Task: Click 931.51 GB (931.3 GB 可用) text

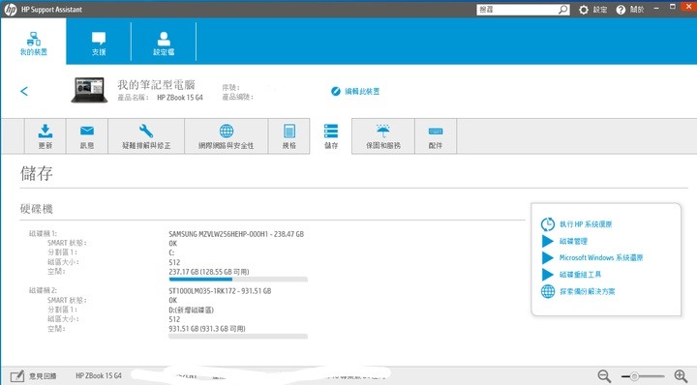Action: point(207,329)
